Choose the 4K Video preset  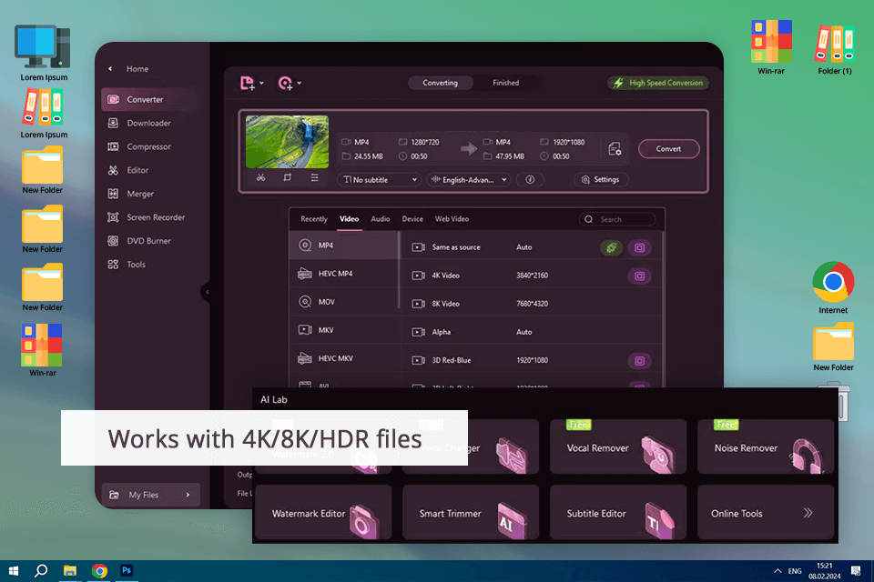[x=533, y=276]
